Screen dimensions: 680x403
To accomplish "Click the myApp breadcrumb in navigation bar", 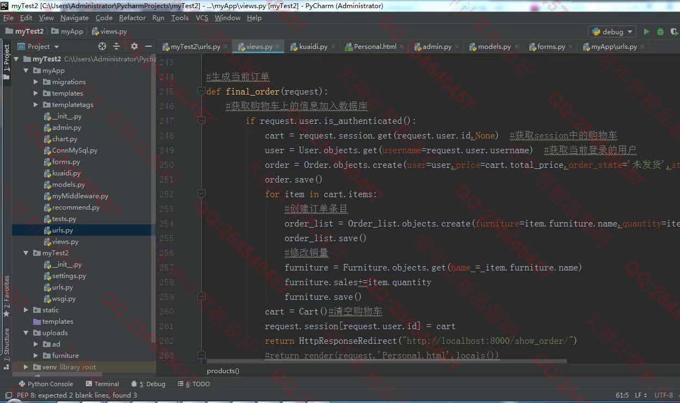I will click(67, 32).
